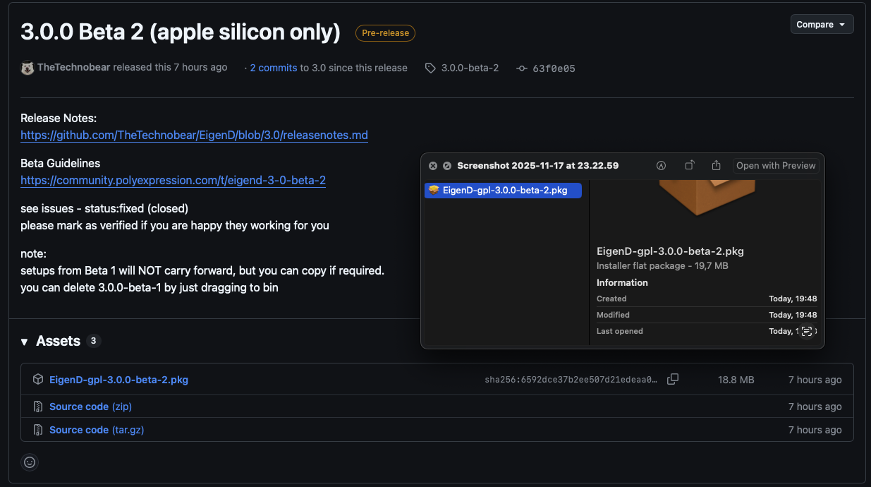The image size is (871, 487).
Task: Click the commit icon beside 63f0e05
Action: tap(522, 68)
